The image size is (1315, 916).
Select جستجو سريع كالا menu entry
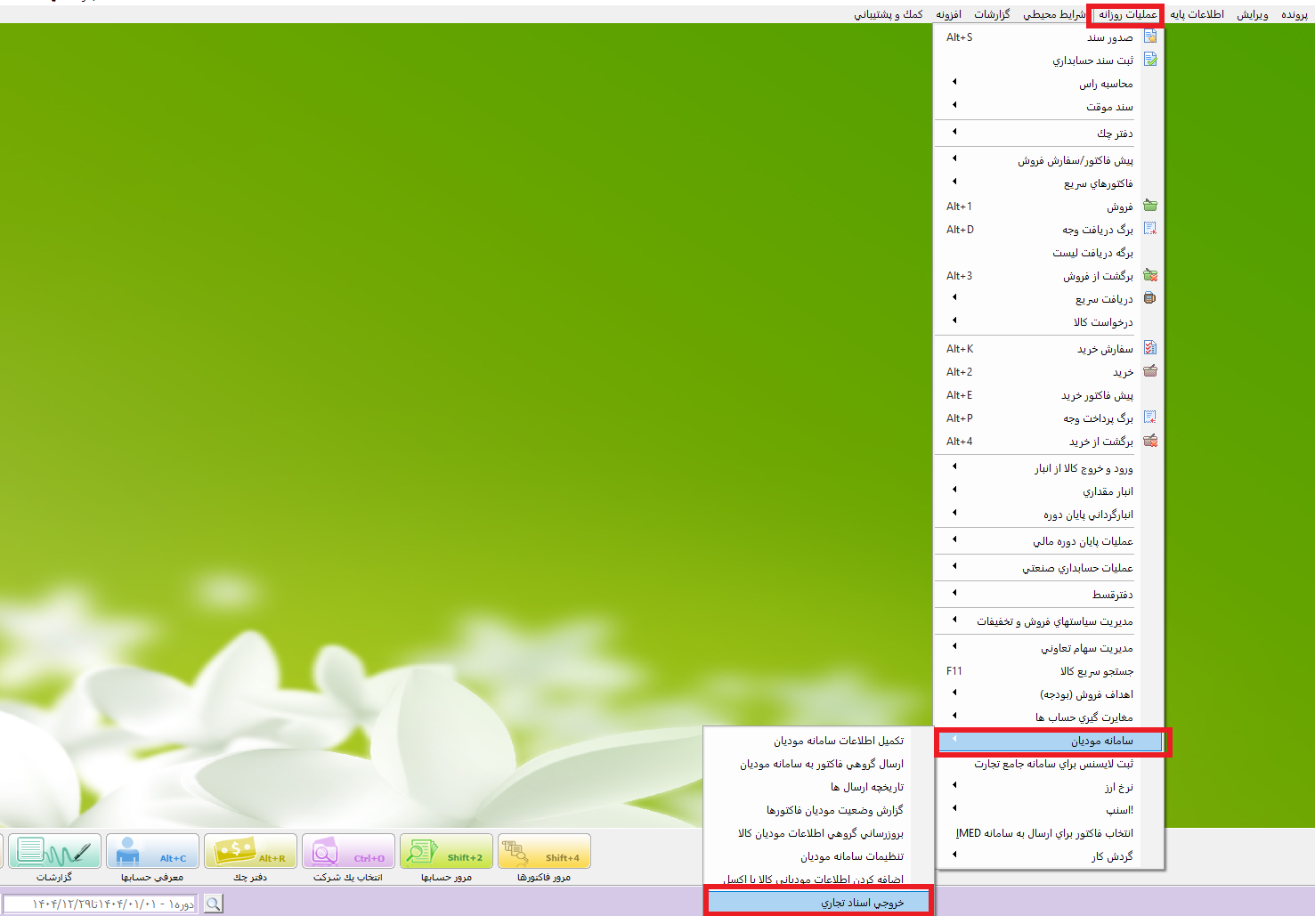pos(1096,671)
